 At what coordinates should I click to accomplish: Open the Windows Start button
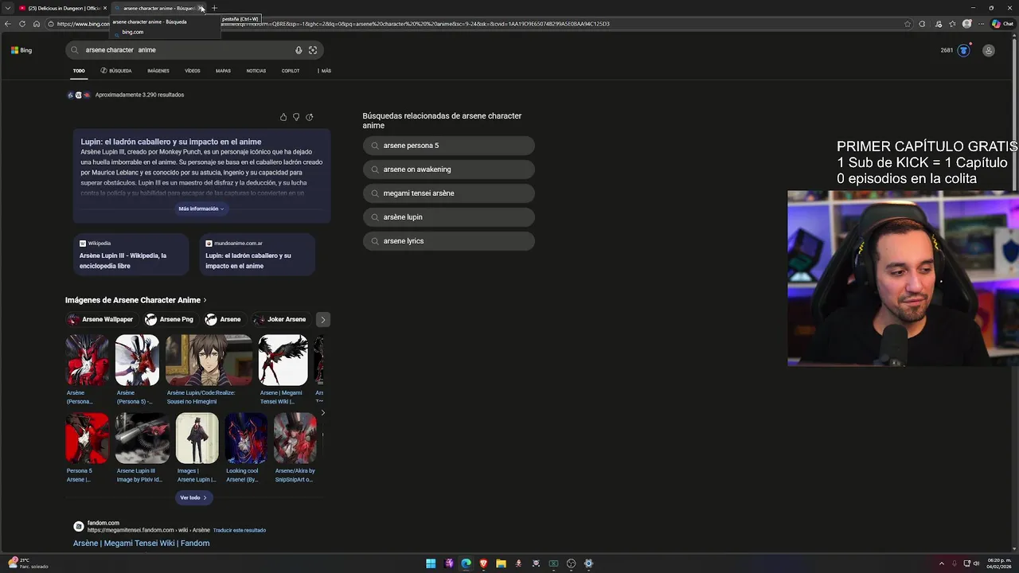[431, 563]
